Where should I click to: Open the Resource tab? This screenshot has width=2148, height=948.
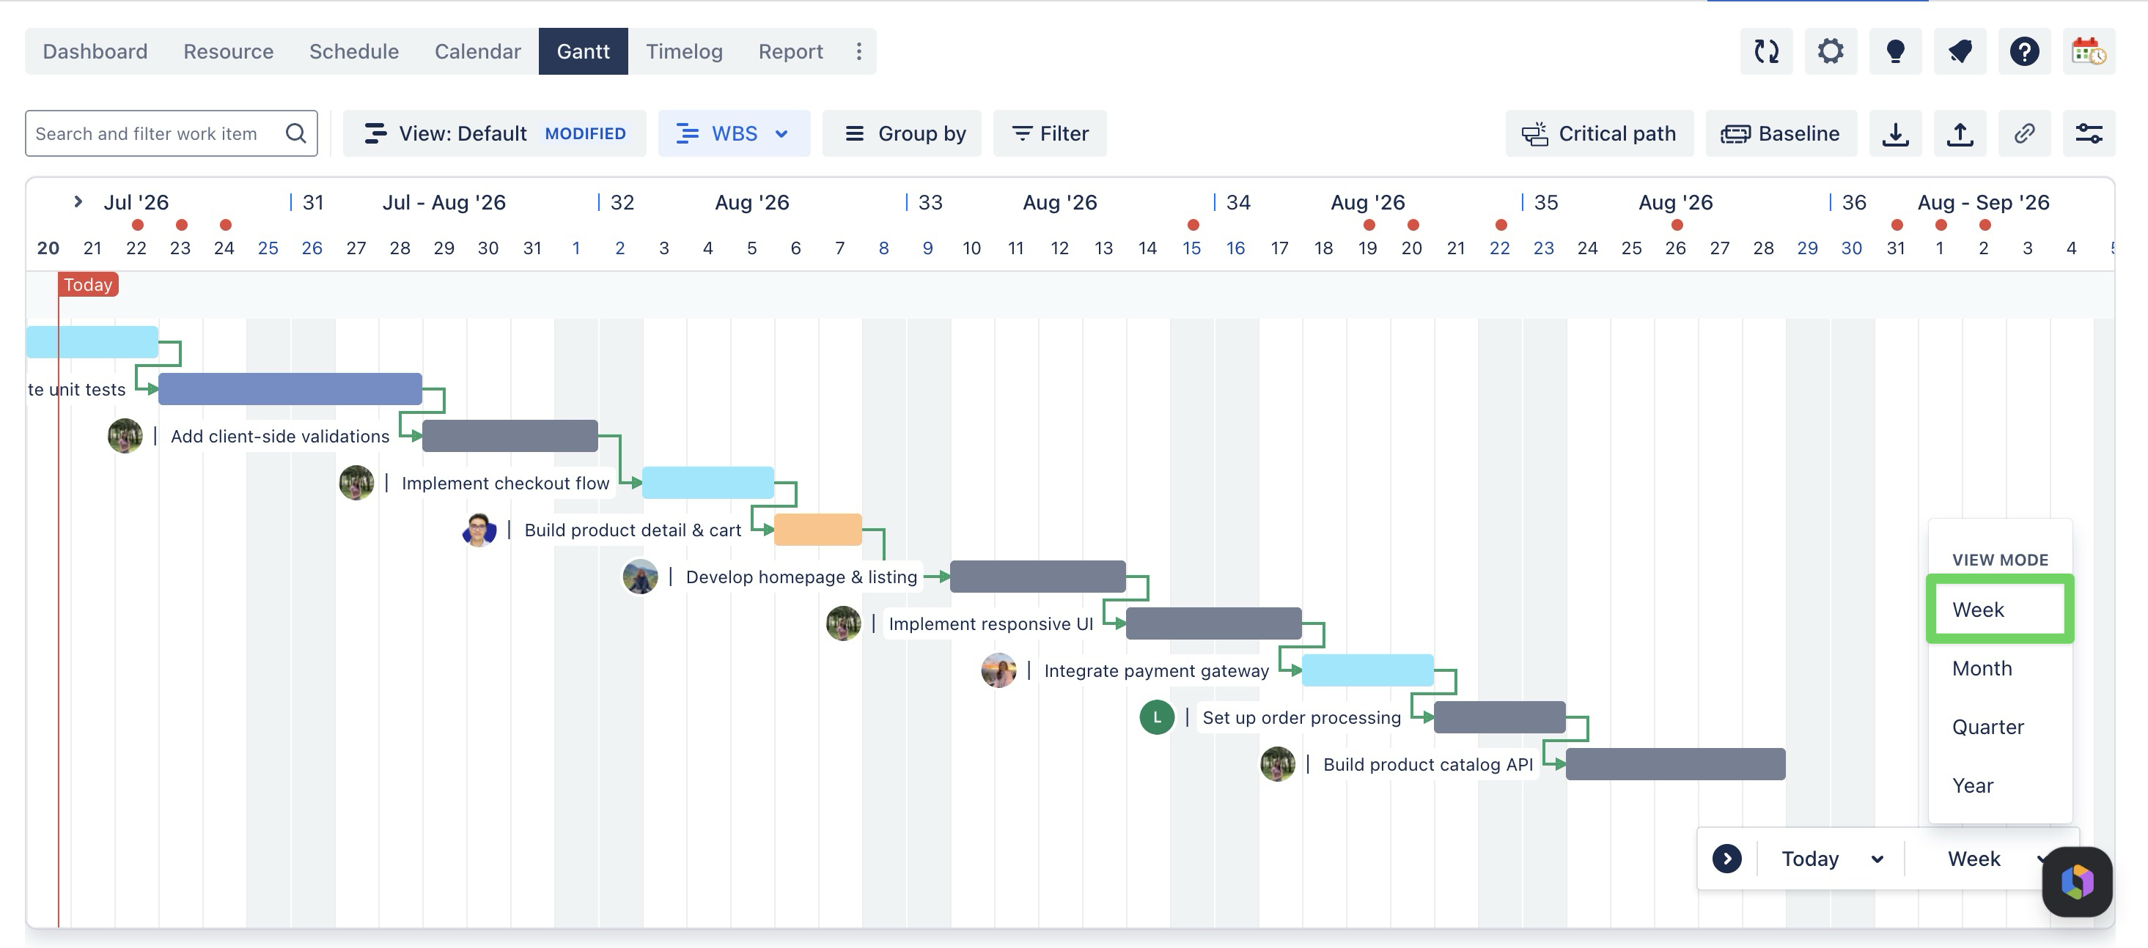pos(228,51)
